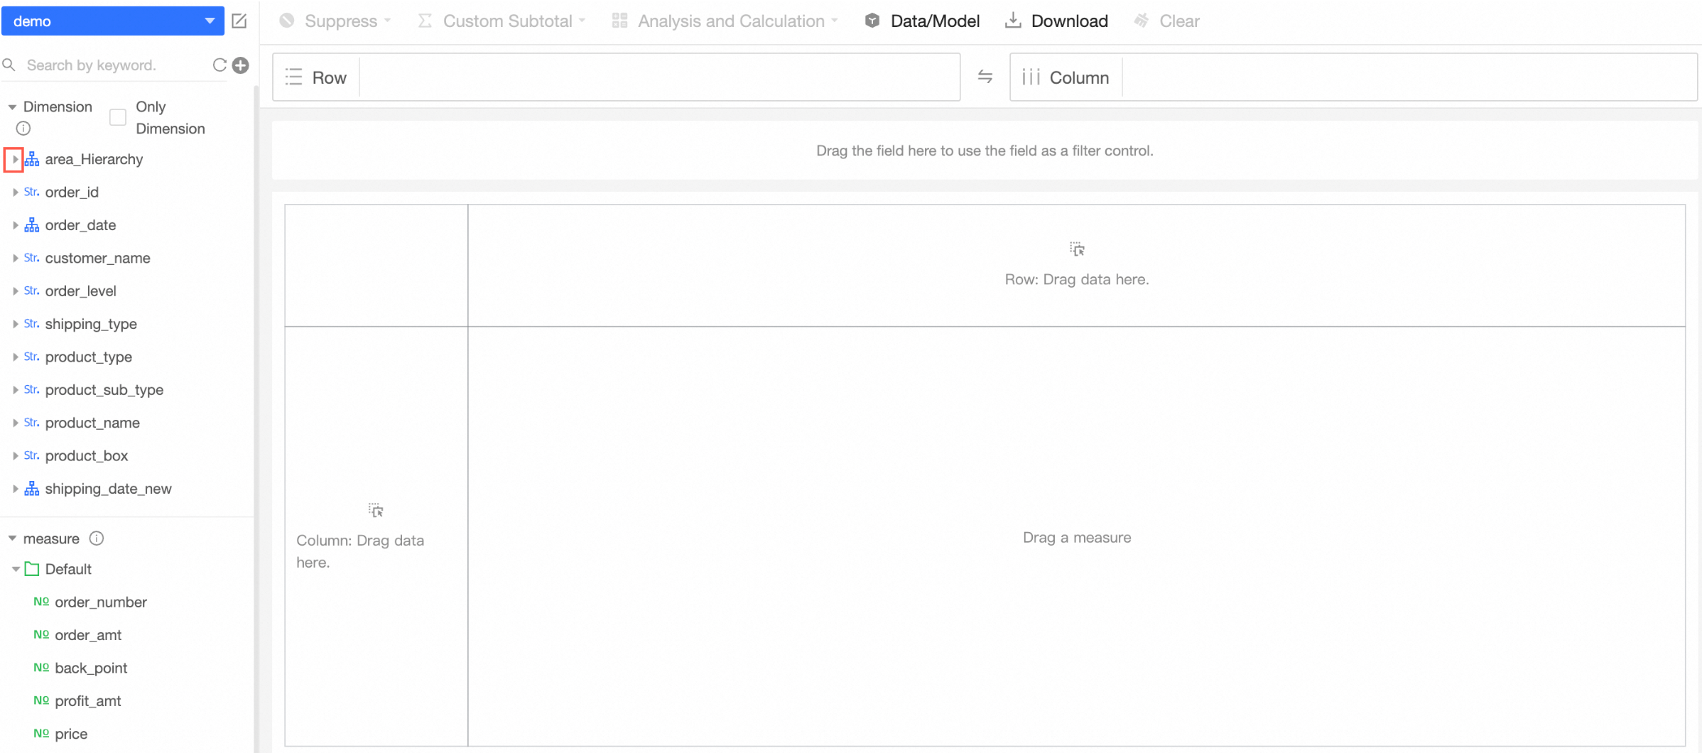Click the edit dataset icon beside demo
Viewport: 1702px width, 753px height.
coord(239,21)
